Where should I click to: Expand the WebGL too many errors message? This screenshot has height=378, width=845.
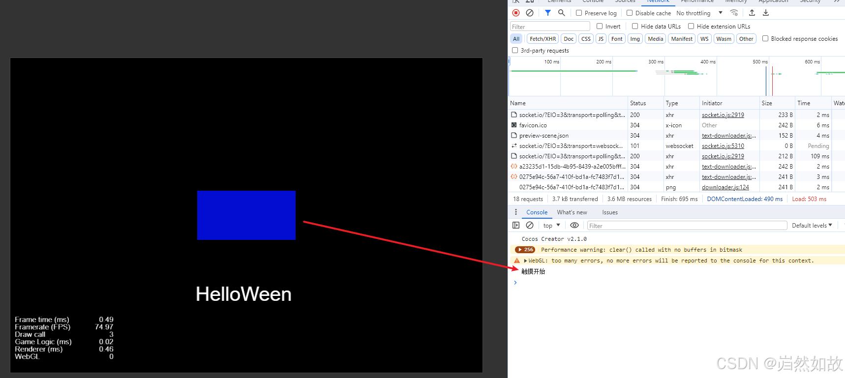click(x=525, y=261)
